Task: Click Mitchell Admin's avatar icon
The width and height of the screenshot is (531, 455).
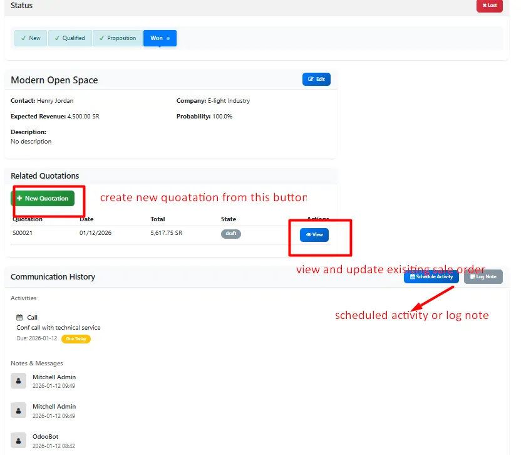Action: (18, 381)
